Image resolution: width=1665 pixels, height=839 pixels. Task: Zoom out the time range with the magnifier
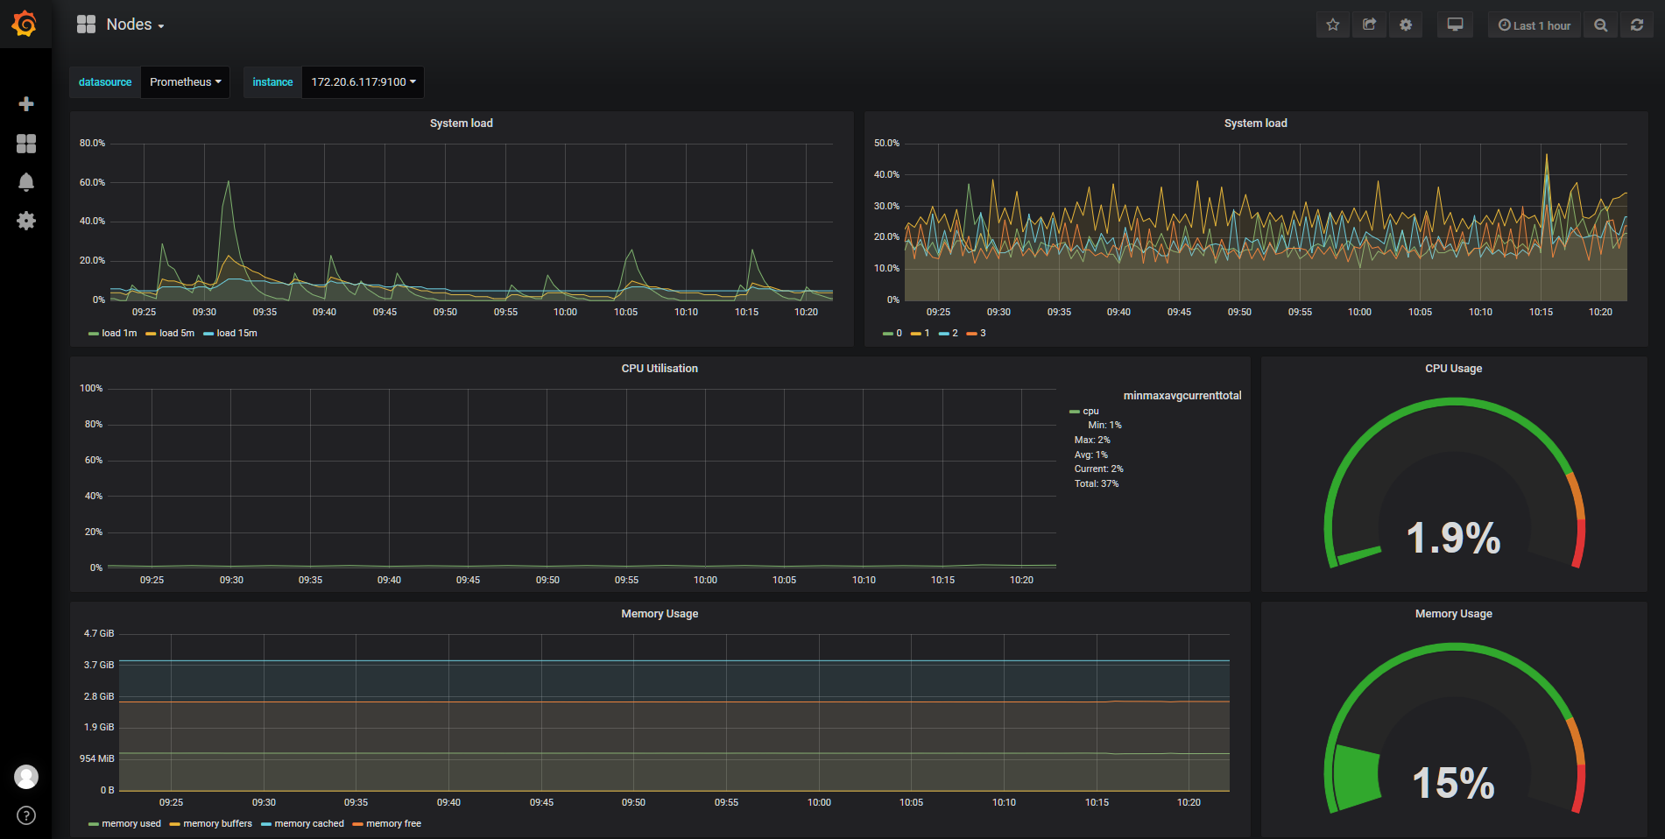coord(1600,24)
